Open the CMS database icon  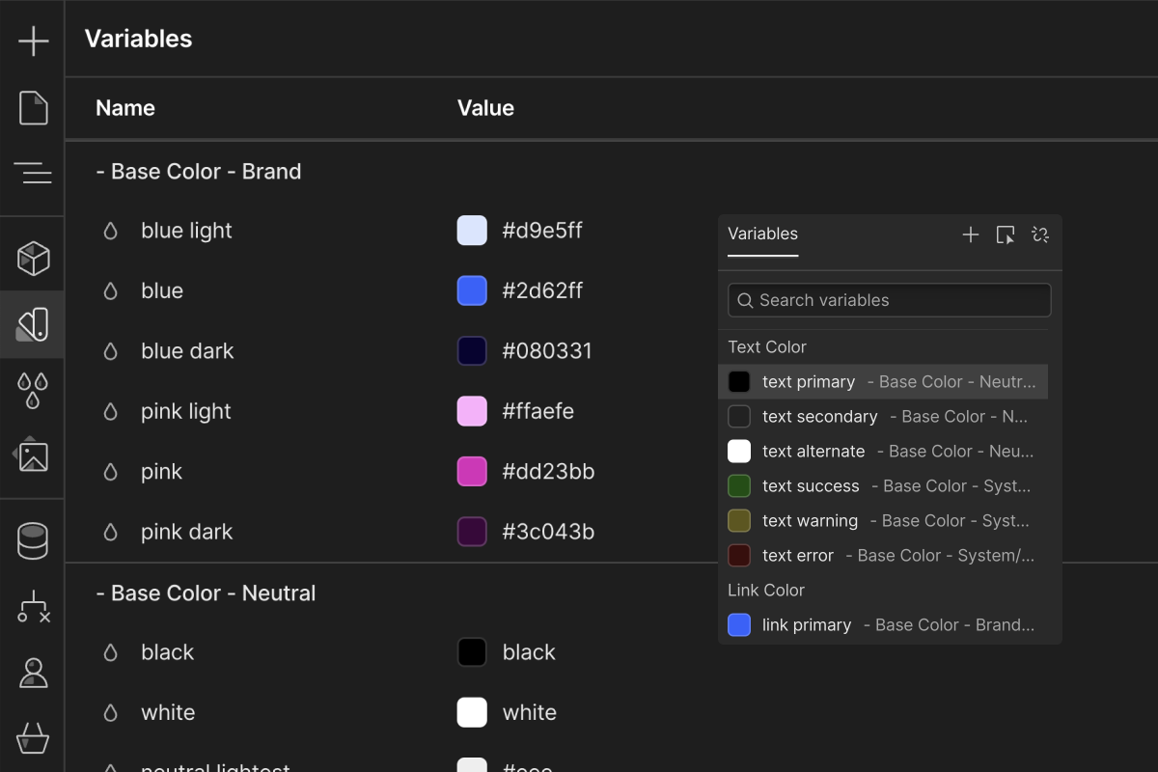point(33,541)
